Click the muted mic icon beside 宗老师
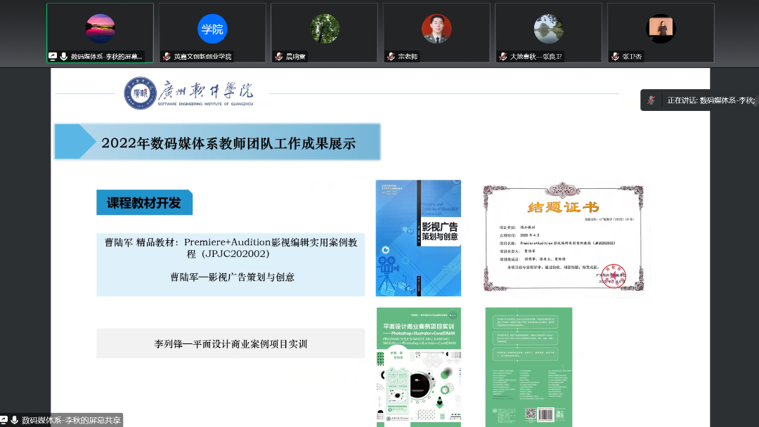The height and width of the screenshot is (427, 759). [x=391, y=56]
